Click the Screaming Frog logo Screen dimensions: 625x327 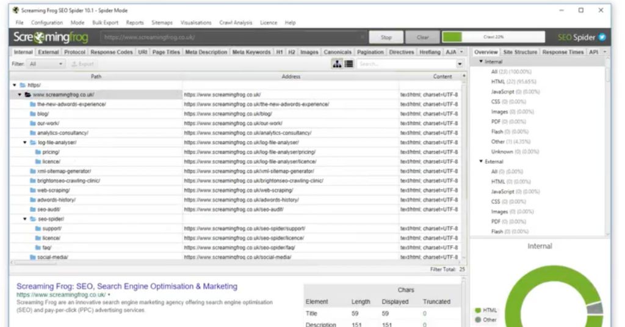pyautogui.click(x=51, y=37)
